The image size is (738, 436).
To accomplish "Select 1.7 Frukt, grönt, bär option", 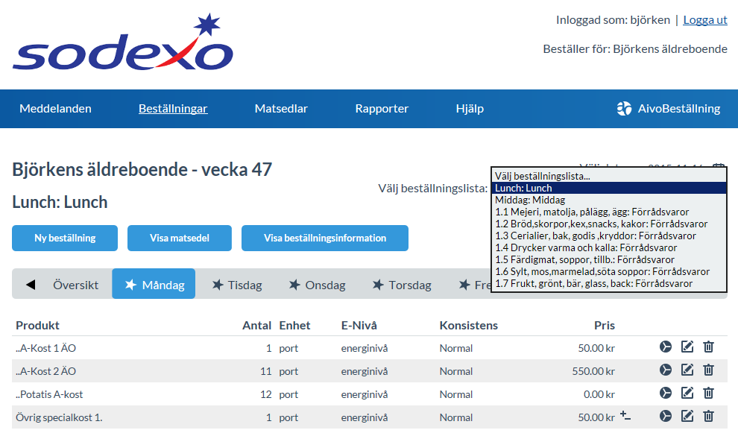I will click(608, 284).
